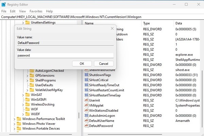Click the DefaultPassword string value icon
The image size is (204, 136).
coord(86,126)
